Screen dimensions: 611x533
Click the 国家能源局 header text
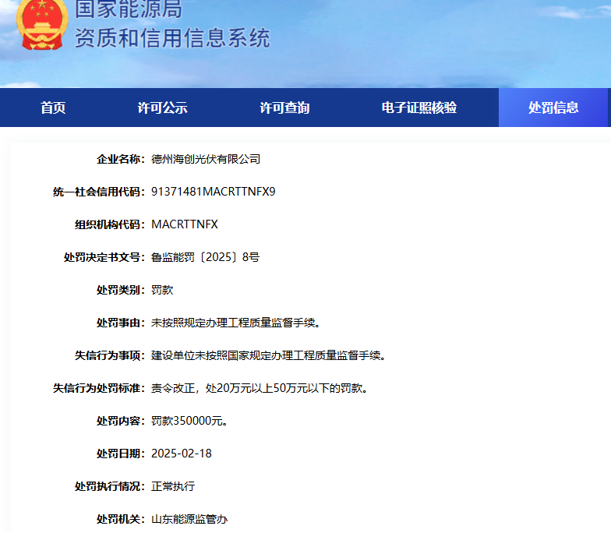129,9
